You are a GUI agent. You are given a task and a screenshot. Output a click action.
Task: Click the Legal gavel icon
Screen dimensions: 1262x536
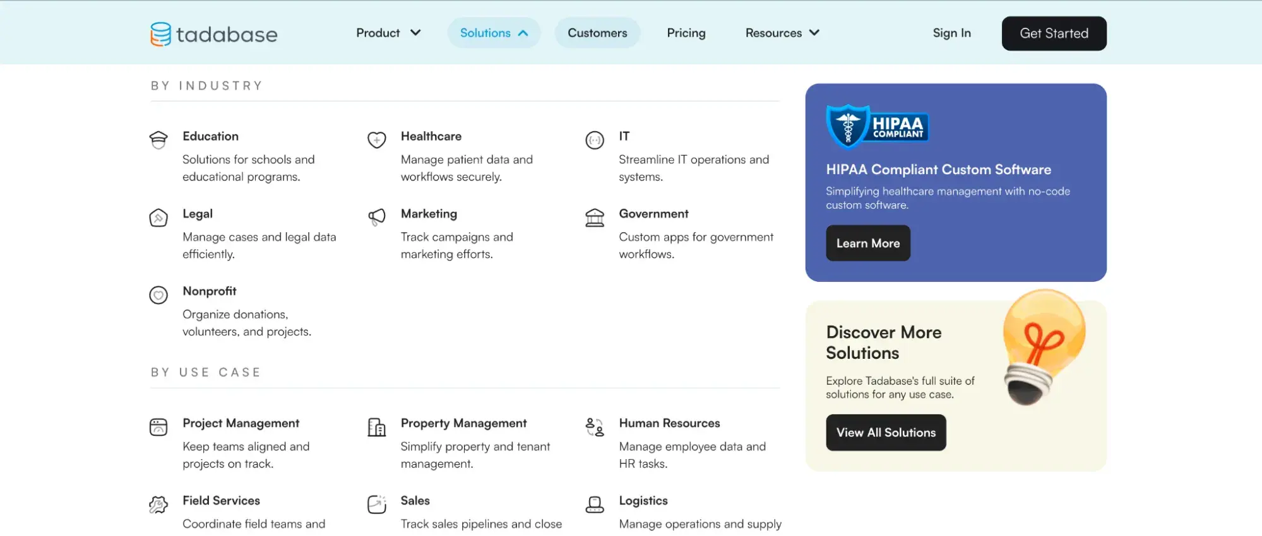click(x=158, y=218)
